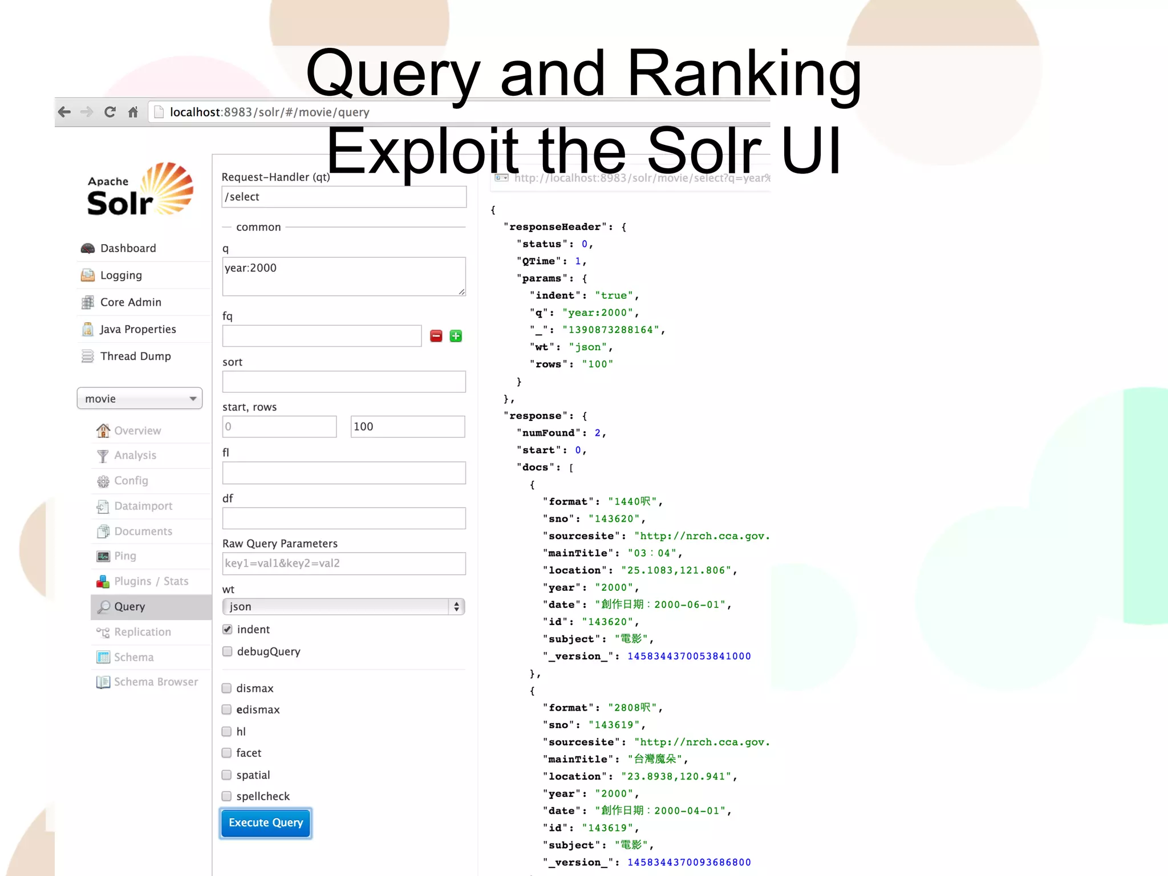Click the page icon in the address bar
This screenshot has width=1168, height=876.
coord(159,112)
